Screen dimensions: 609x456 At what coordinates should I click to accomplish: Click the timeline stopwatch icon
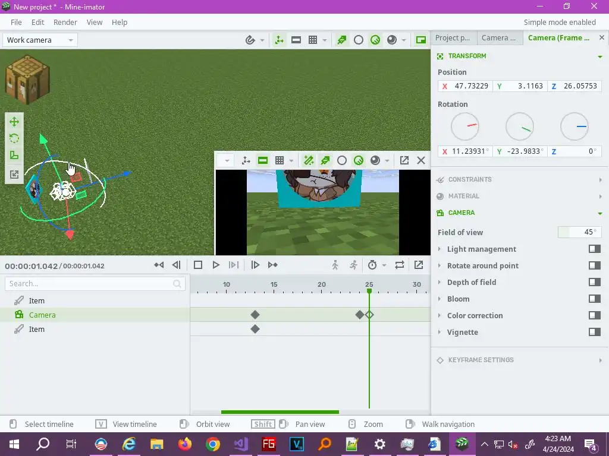372,265
